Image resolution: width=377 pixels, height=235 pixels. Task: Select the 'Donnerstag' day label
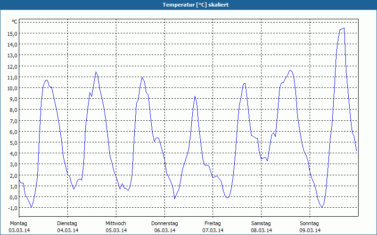(x=164, y=224)
